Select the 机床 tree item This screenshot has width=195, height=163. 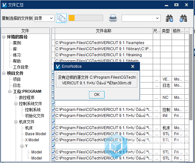tap(29, 128)
